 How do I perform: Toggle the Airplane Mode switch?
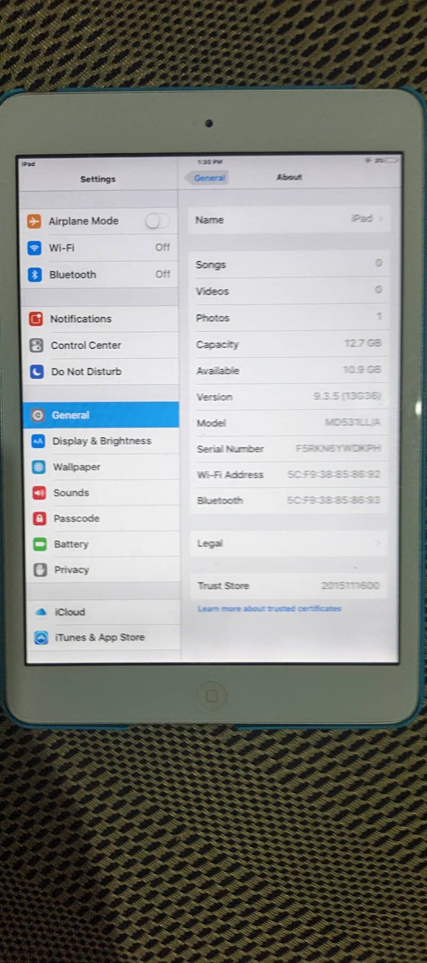click(x=157, y=220)
